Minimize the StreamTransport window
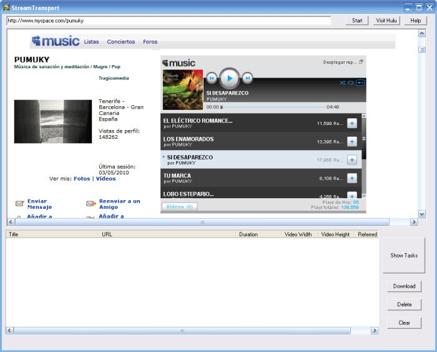Image resolution: width=437 pixels, height=352 pixels. (408, 8)
